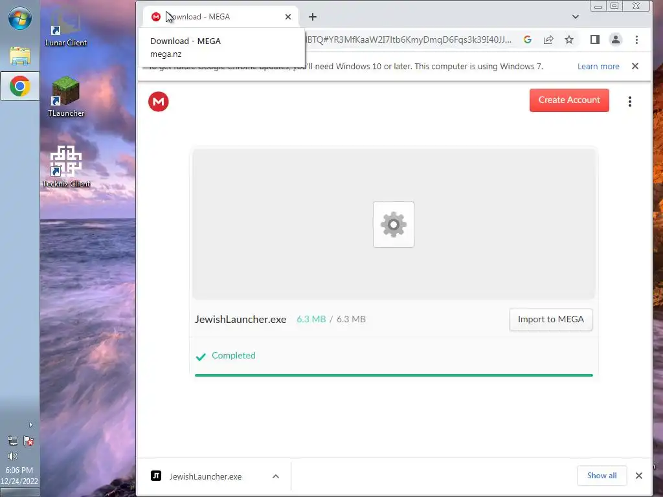
Task: Click the JewishLauncher.exe file icon in the download bar
Action: (156, 476)
